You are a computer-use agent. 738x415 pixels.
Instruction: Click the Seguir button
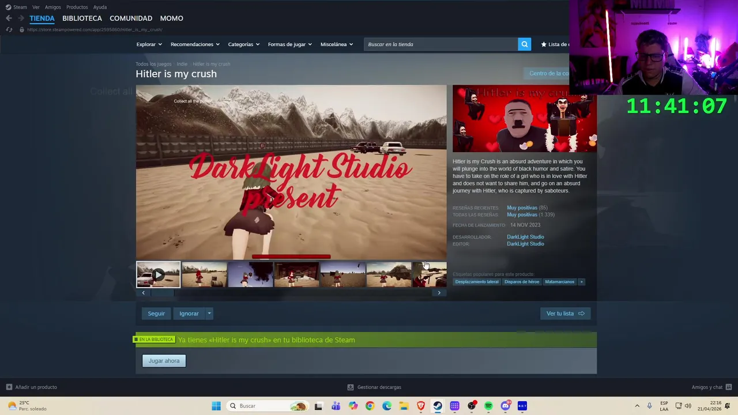tap(156, 314)
